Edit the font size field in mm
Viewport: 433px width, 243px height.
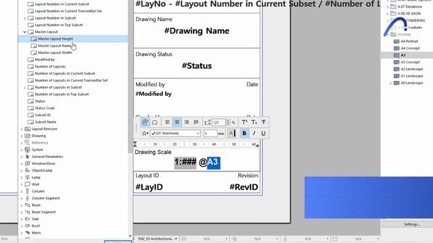click(x=210, y=134)
